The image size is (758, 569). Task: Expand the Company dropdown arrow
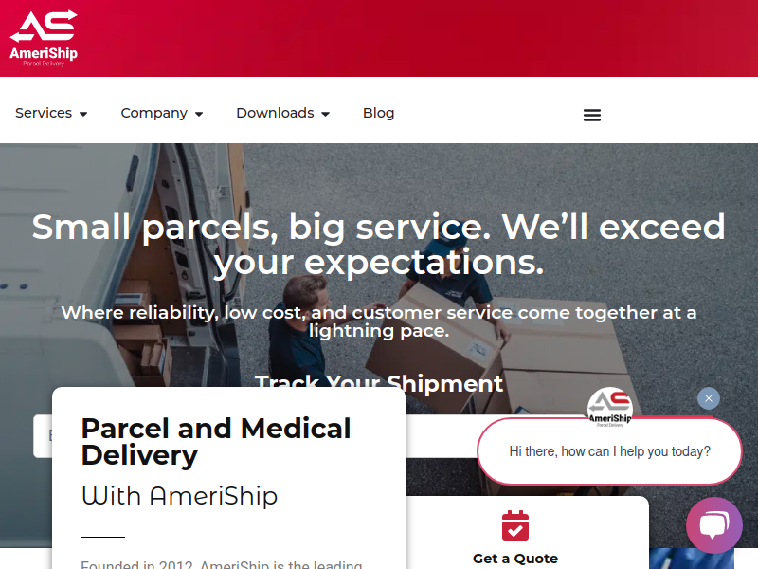pyautogui.click(x=199, y=114)
